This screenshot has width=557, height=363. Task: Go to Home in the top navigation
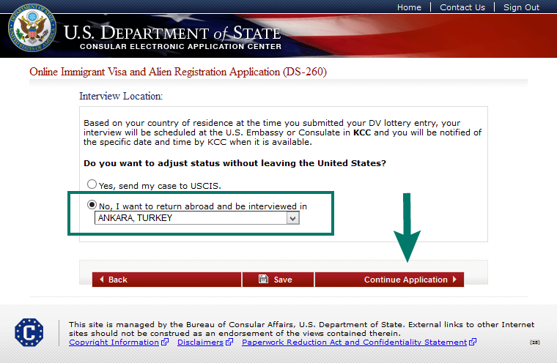pos(409,7)
